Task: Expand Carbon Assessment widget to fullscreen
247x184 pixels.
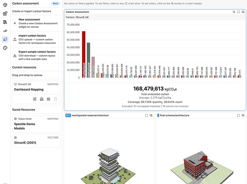Action: 239,12
